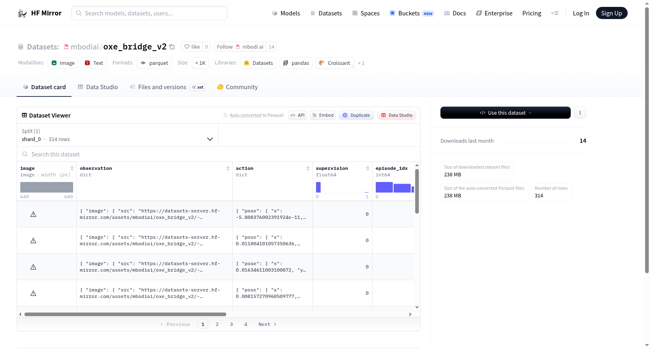The height and width of the screenshot is (349, 650).
Task: Click the Datasets library tag
Action: (x=258, y=63)
